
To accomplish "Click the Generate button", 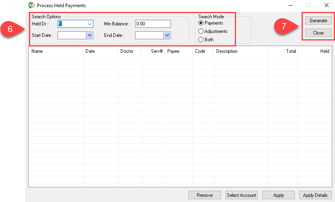I will coord(318,21).
